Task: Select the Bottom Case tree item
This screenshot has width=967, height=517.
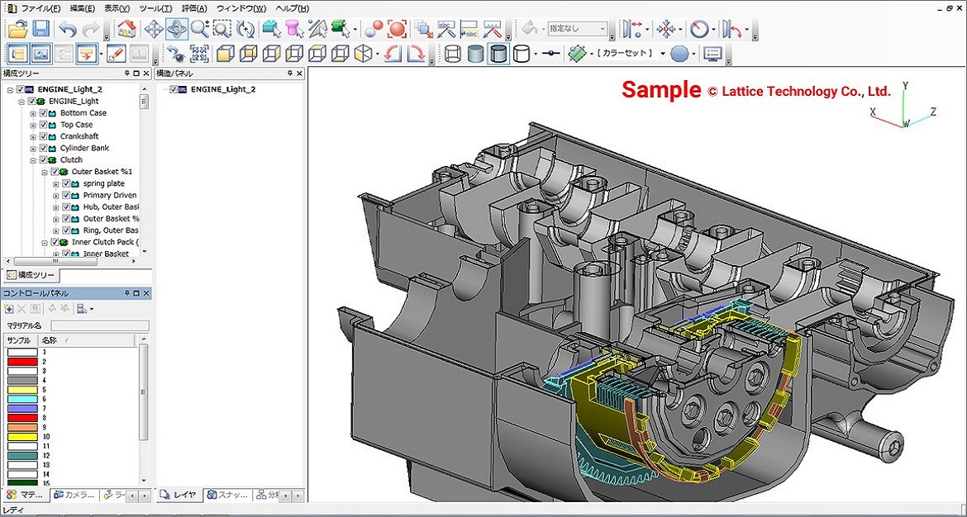Action: pyautogui.click(x=83, y=113)
